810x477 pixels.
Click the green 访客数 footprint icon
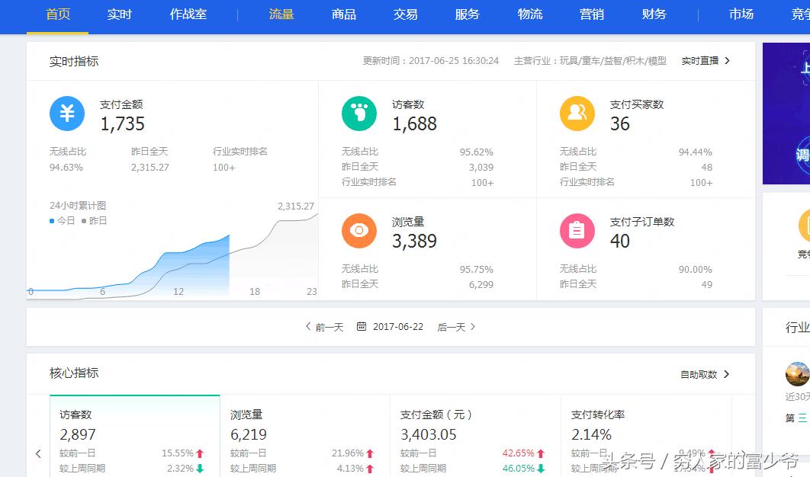358,113
